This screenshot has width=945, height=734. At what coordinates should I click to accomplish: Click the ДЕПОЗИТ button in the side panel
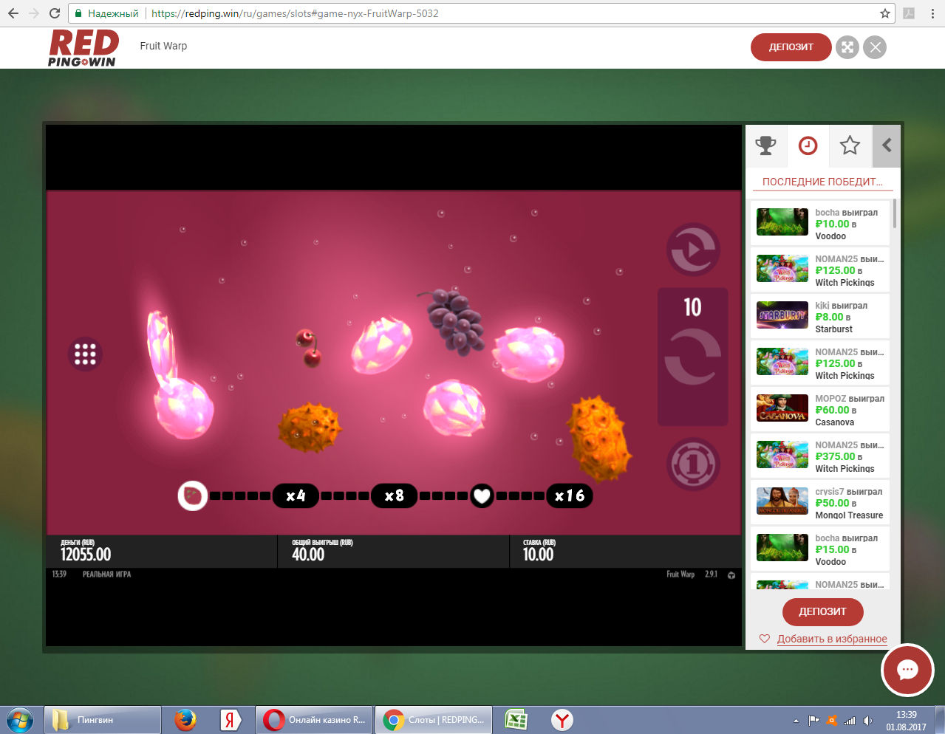point(822,611)
